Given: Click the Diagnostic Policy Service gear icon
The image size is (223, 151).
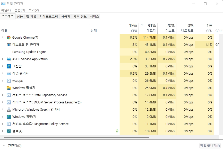Looking at the screenshot, I should 9,124.
